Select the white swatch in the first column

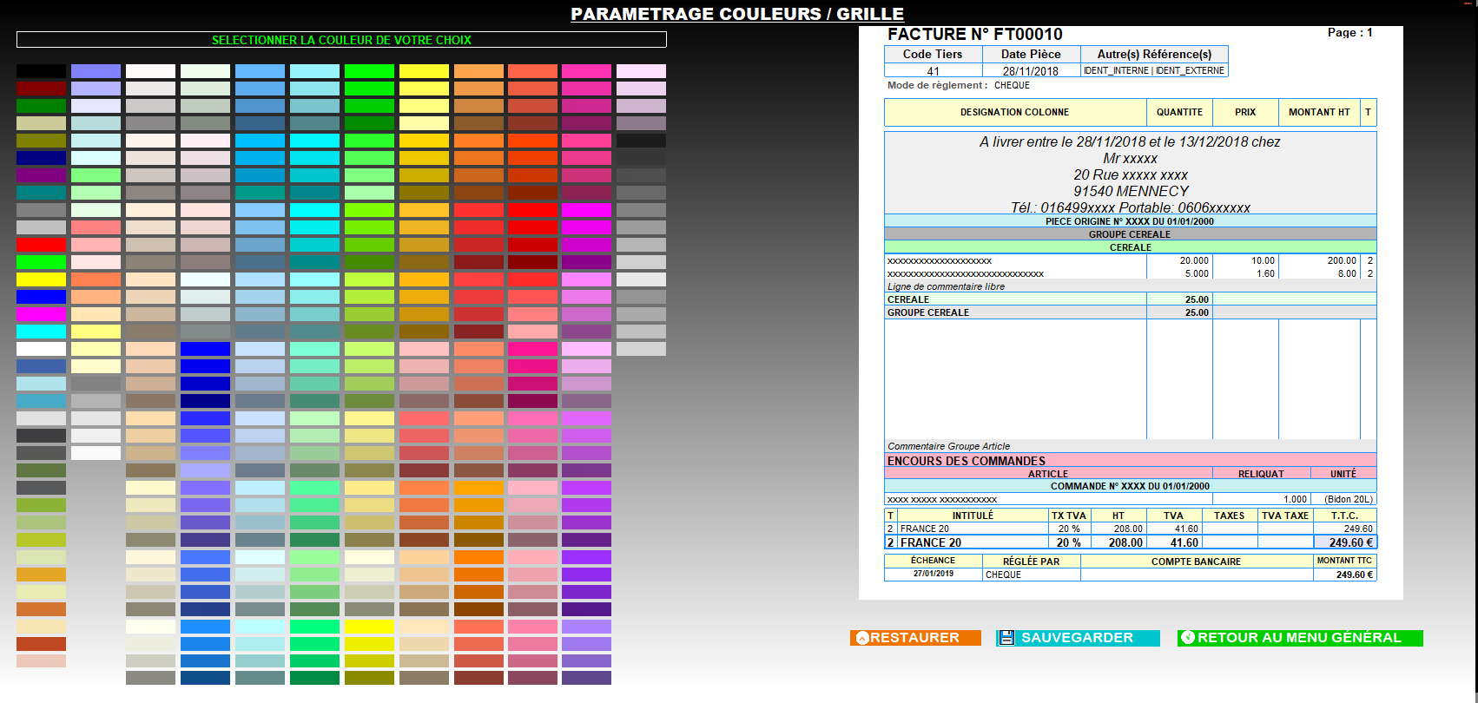(41, 349)
